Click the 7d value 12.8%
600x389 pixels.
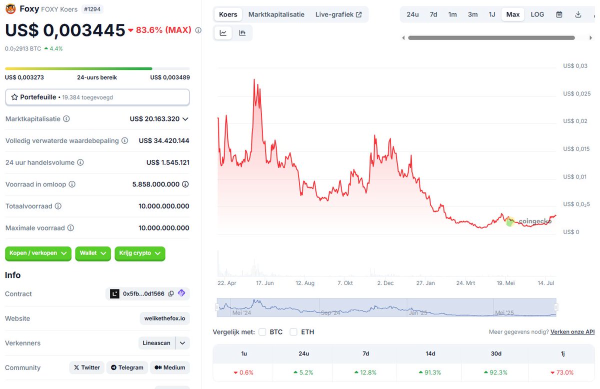point(365,372)
